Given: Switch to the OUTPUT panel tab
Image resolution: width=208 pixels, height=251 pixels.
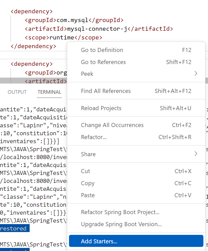Looking at the screenshot, I should 17,92.
